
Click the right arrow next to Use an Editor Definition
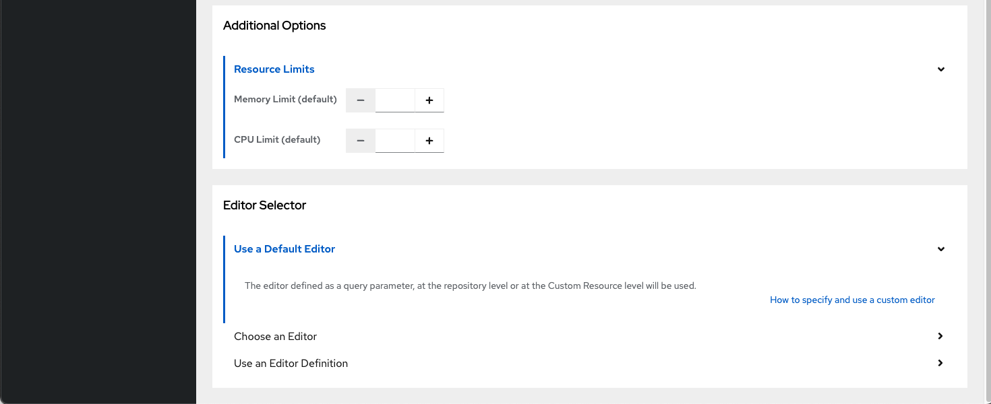pyautogui.click(x=940, y=363)
